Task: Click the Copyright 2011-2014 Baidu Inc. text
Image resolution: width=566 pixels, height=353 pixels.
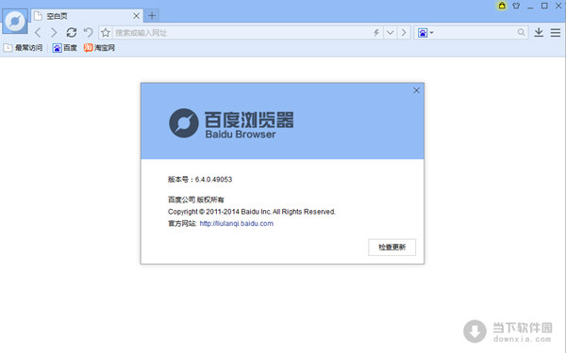Action: coord(252,212)
